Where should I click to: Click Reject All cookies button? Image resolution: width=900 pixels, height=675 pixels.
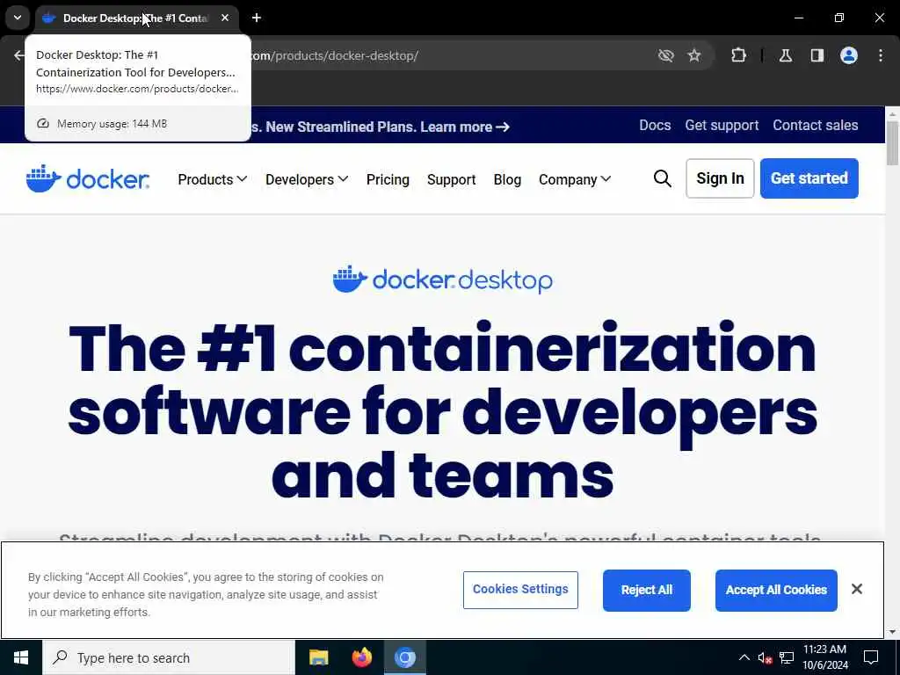pos(646,590)
